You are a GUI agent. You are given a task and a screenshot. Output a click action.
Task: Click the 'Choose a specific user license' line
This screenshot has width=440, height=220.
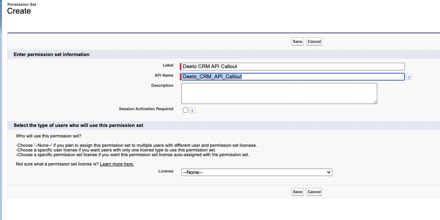116,150
